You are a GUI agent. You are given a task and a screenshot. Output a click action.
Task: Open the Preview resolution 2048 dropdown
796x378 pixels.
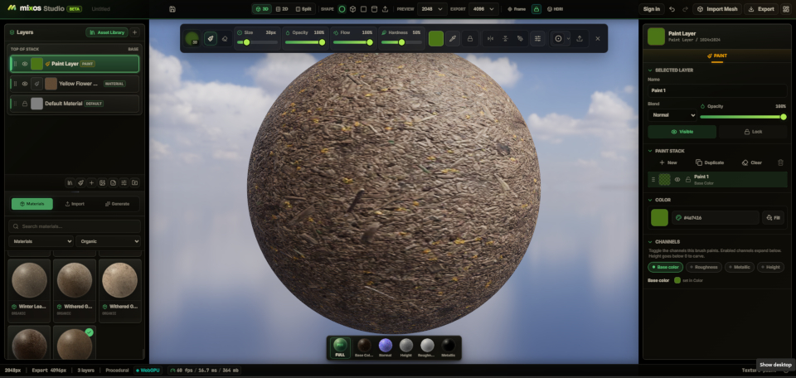tap(432, 9)
